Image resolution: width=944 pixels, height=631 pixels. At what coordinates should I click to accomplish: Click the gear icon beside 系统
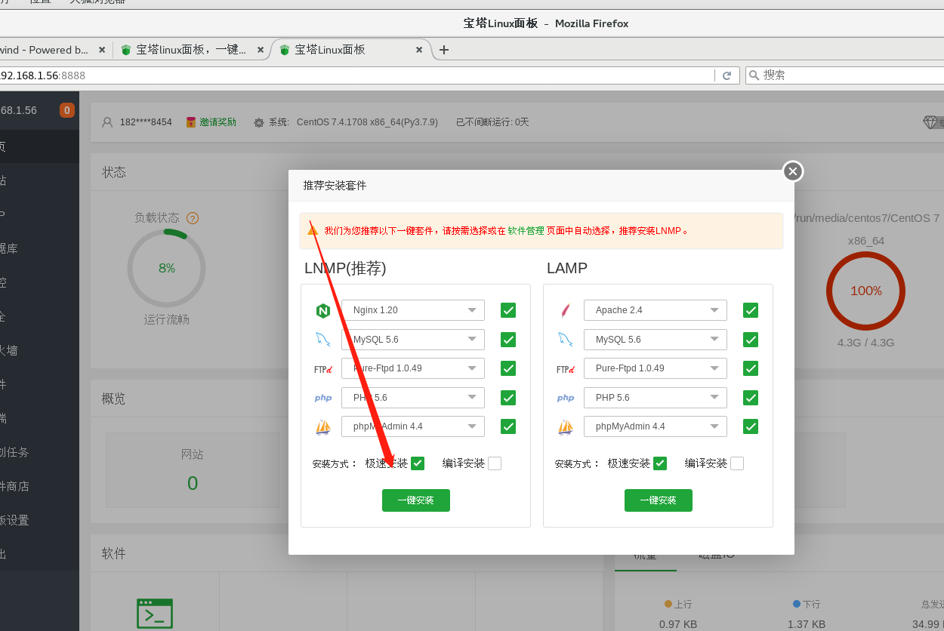pos(259,122)
